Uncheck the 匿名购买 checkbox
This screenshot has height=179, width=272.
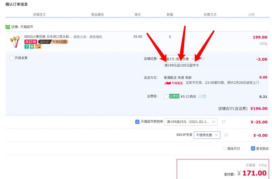(x=253, y=149)
